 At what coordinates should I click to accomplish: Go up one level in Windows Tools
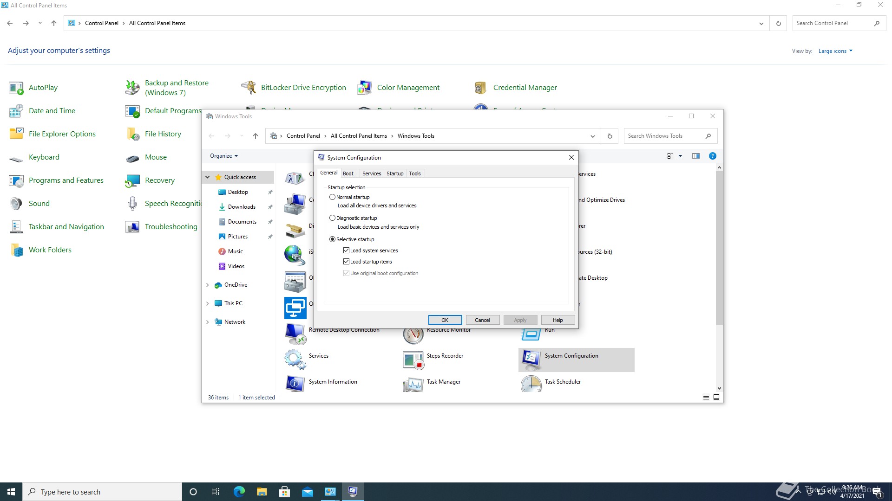tap(255, 136)
